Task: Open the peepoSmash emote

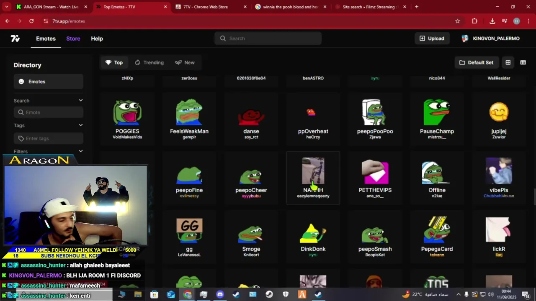Action: (375, 237)
